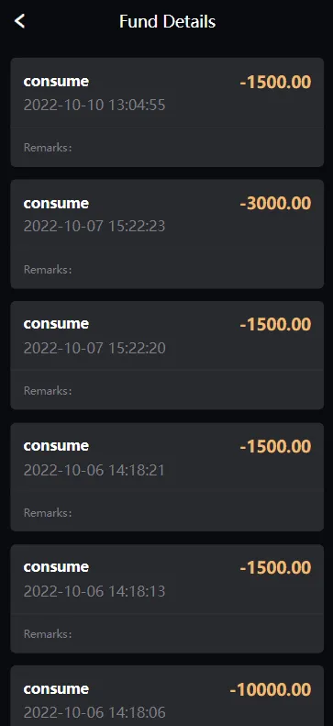Select the -1500.00 amount dated 2022-10-06 14:18:13
Screen dimensions: 333x726
click(275, 568)
